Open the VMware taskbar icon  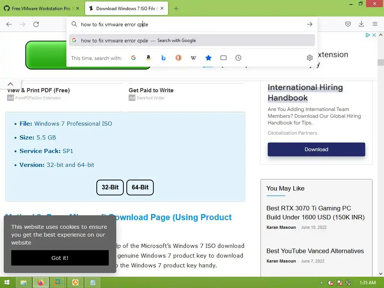click(58, 283)
